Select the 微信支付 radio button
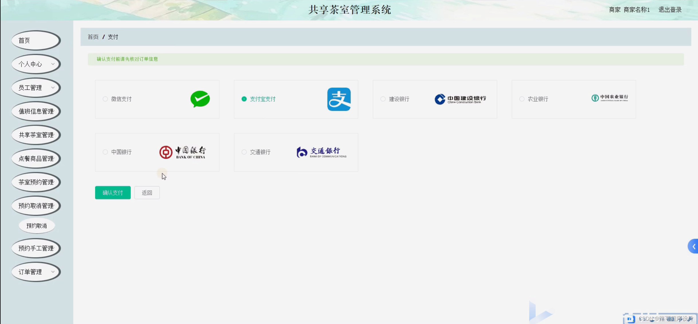The height and width of the screenshot is (324, 698). point(105,99)
